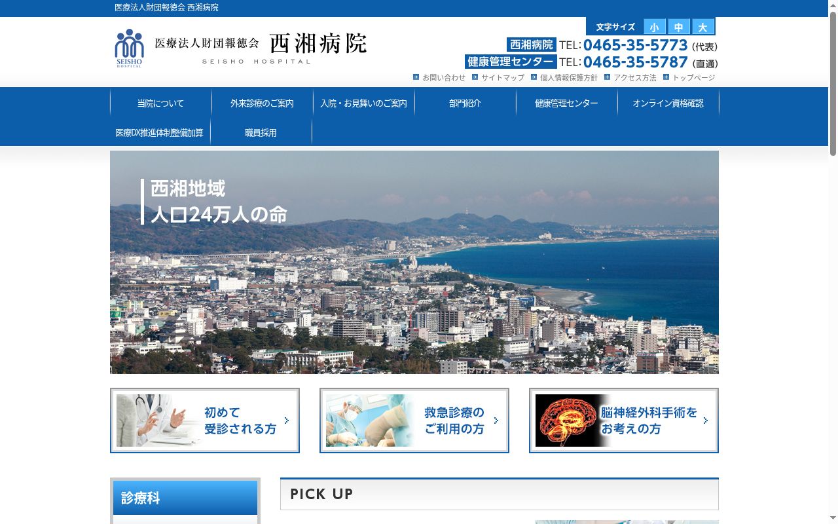
Task: Click the 西湘地域 coastal city hero image
Action: click(x=414, y=262)
